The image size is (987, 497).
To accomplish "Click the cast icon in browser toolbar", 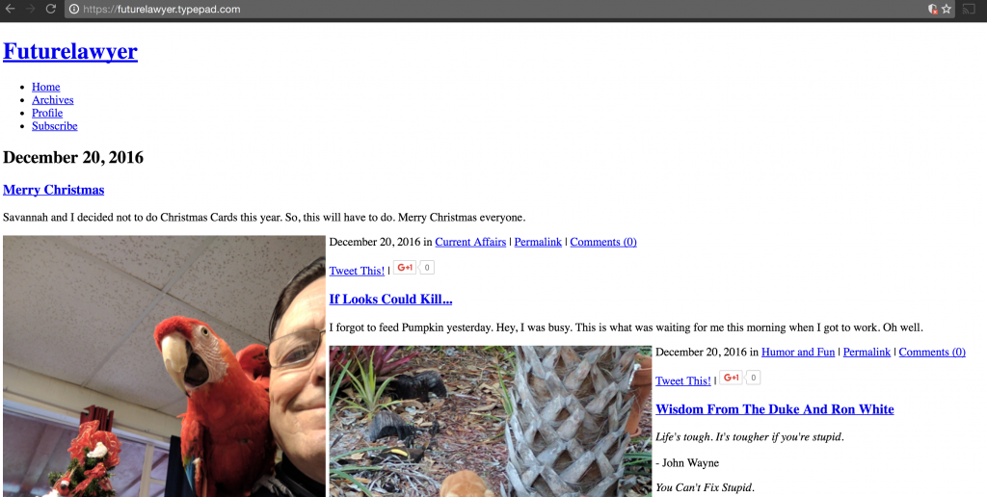I will [x=970, y=10].
